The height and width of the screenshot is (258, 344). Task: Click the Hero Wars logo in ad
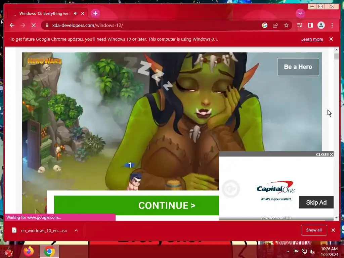coord(45,61)
